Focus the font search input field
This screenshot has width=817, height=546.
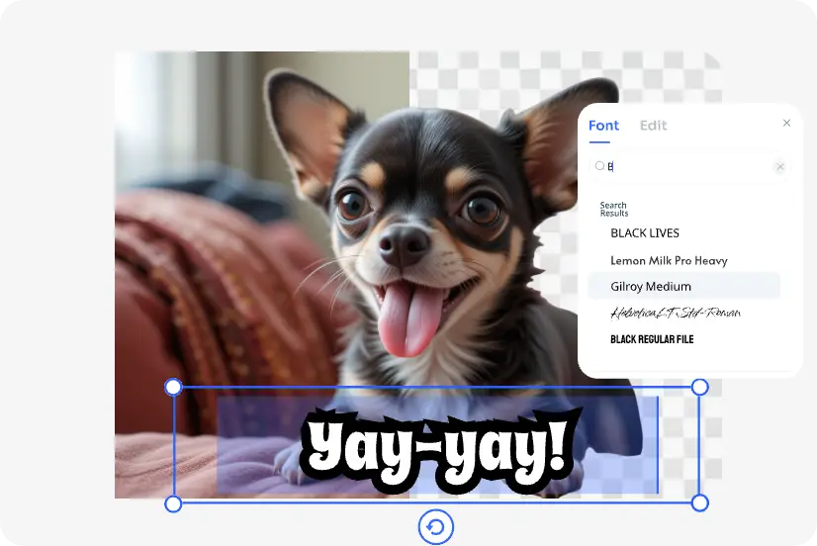point(687,167)
